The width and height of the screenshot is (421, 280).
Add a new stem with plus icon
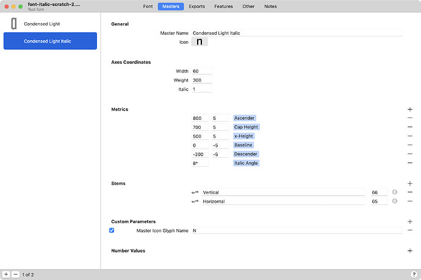point(409,183)
